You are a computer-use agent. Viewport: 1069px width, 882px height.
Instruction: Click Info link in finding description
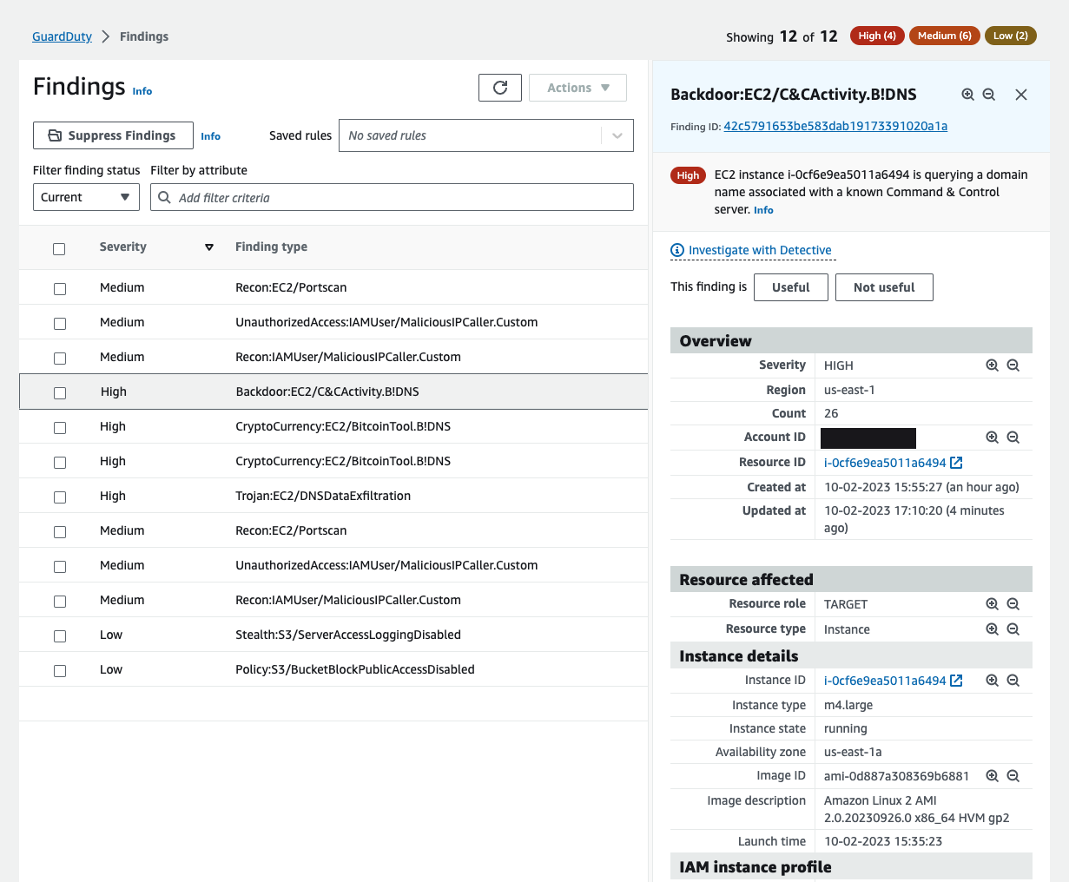coord(763,210)
